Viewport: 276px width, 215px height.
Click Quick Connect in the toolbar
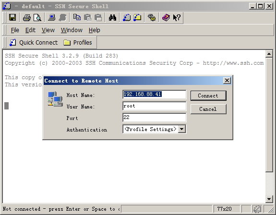34,43
